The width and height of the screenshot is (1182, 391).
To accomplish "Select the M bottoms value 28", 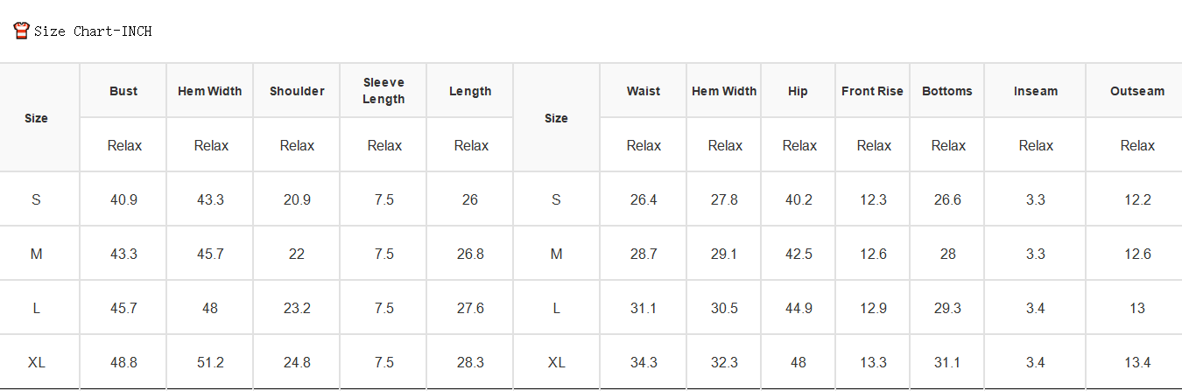I will [947, 254].
